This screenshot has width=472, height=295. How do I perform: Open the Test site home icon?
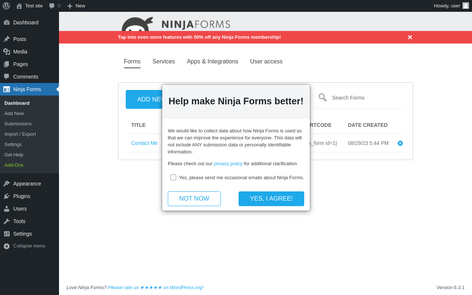(19, 6)
